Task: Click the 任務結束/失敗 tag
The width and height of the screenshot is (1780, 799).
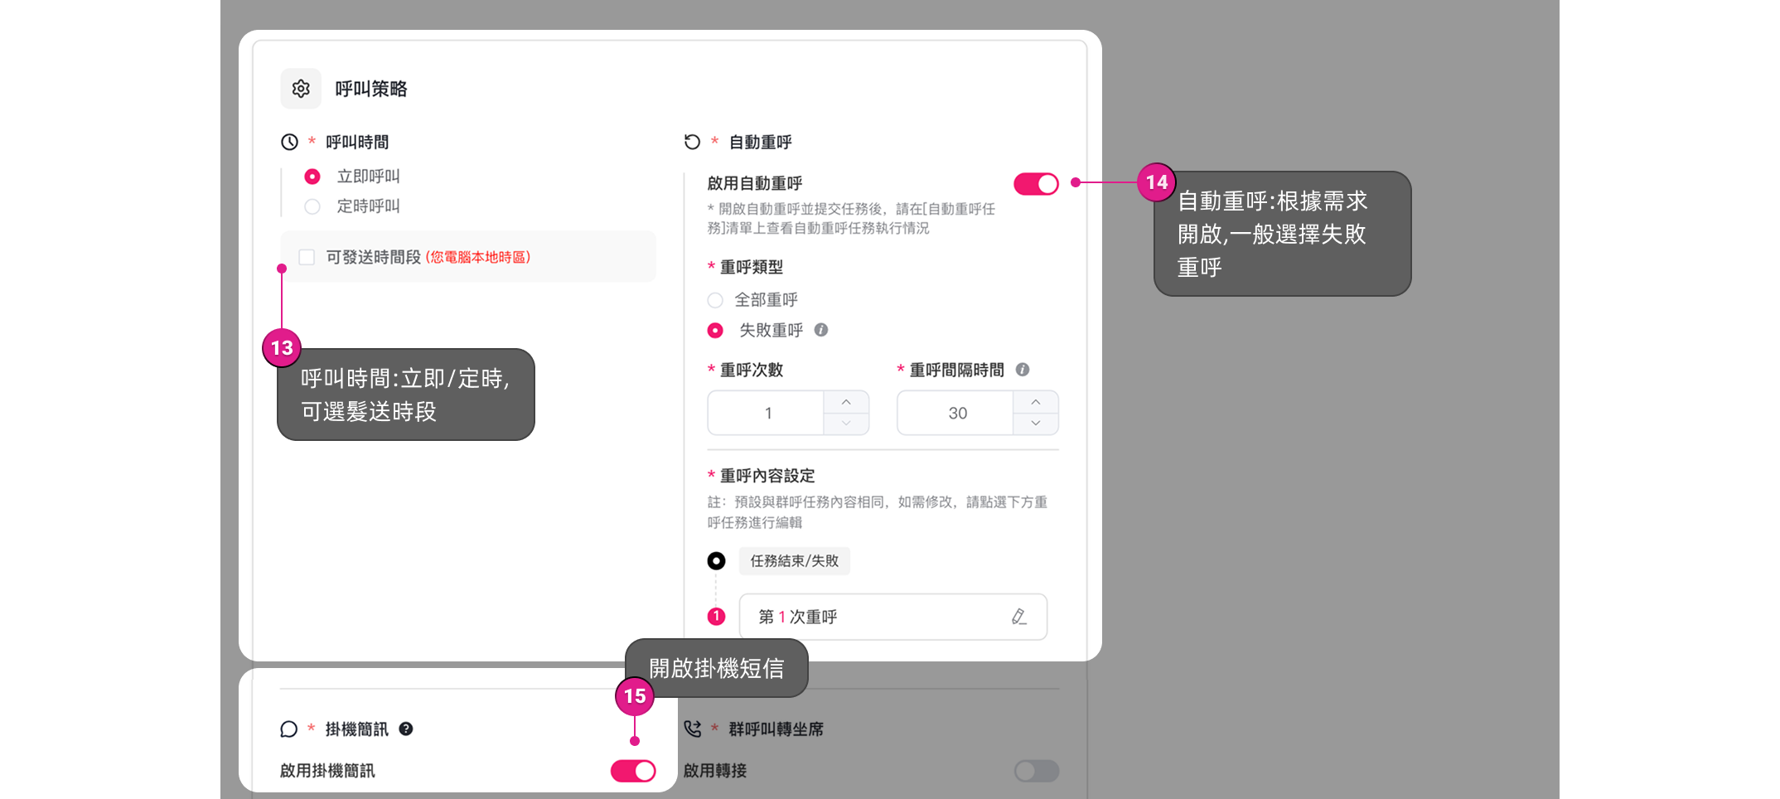Action: pos(794,561)
